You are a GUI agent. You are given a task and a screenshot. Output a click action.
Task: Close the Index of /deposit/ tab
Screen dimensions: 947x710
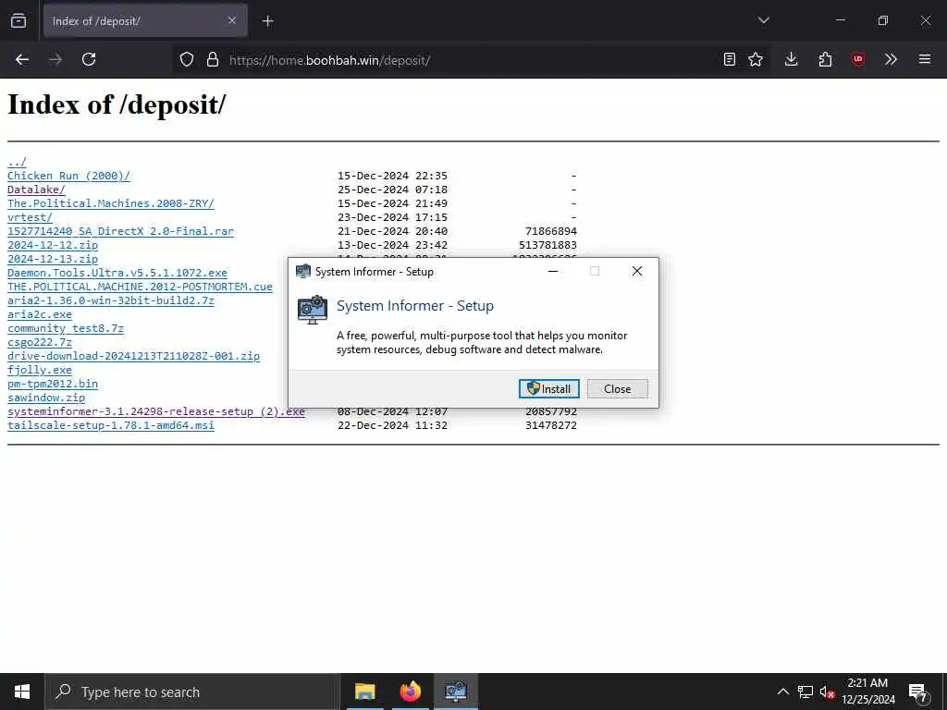click(232, 20)
